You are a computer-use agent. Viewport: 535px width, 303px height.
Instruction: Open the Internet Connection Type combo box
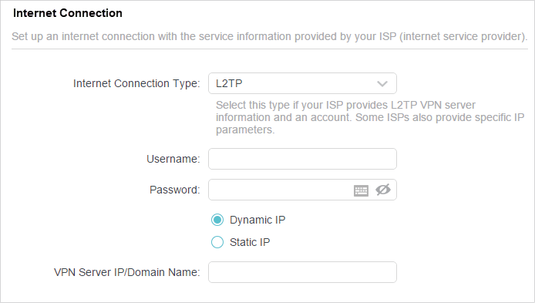point(302,83)
